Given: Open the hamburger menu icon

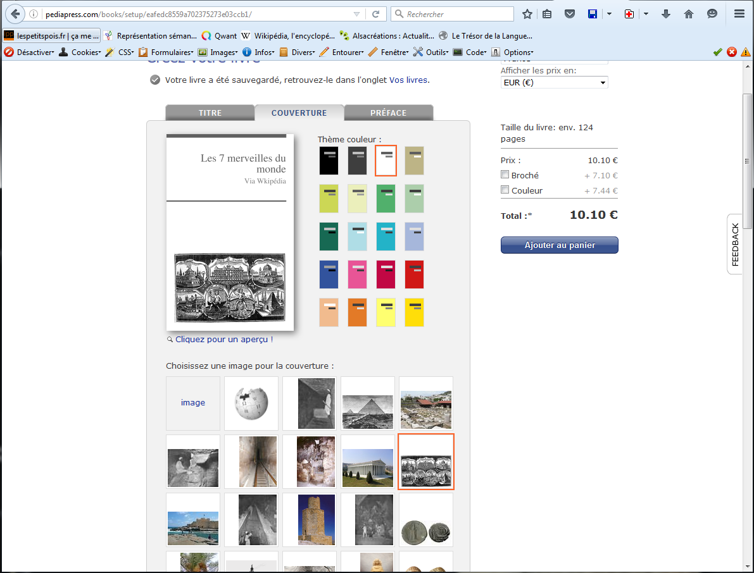Looking at the screenshot, I should (739, 14).
